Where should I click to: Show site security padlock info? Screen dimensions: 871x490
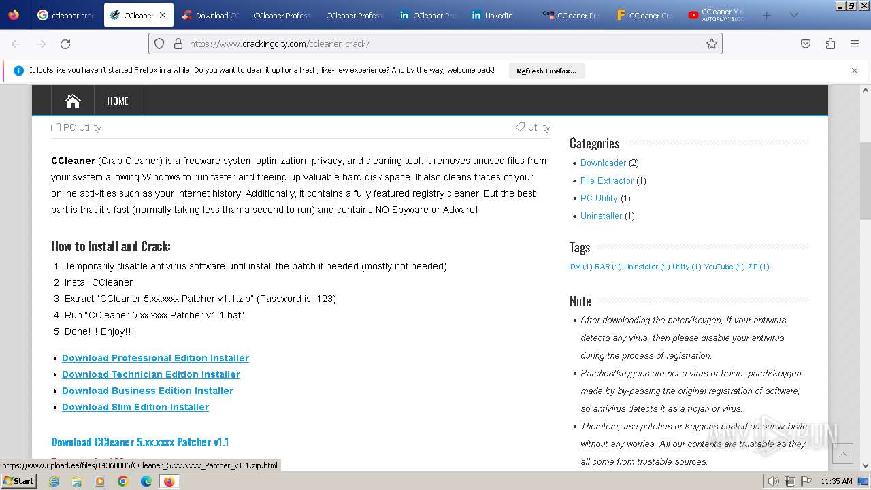(x=178, y=44)
